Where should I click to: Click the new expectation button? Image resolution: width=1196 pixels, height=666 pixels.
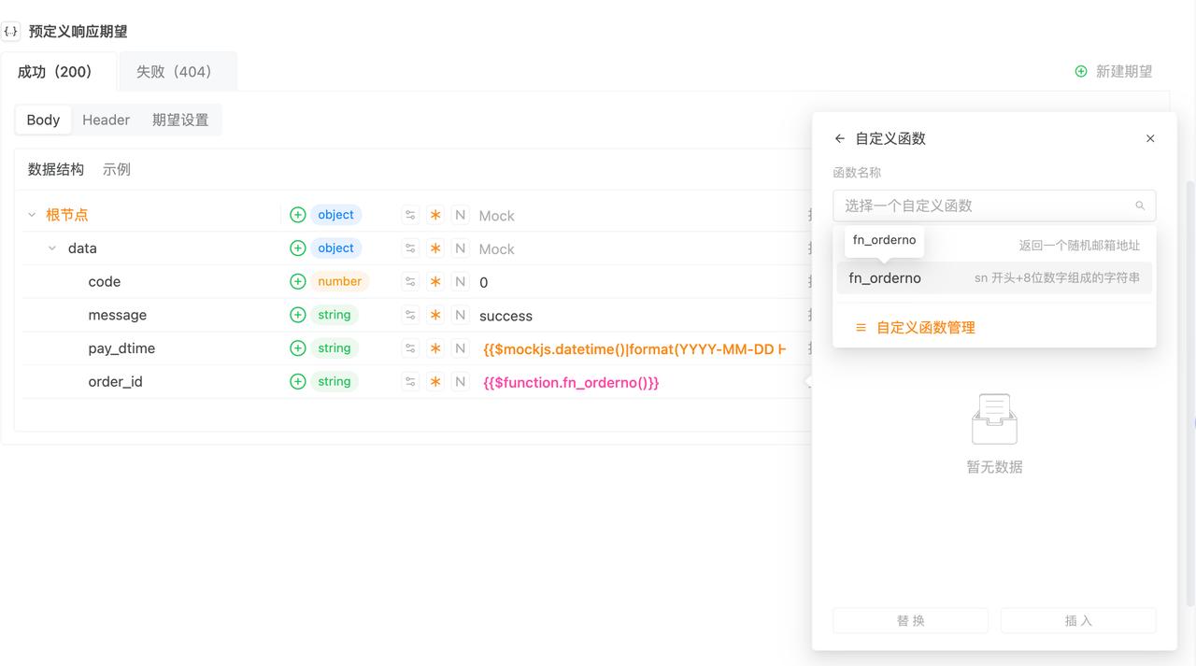click(x=1114, y=72)
